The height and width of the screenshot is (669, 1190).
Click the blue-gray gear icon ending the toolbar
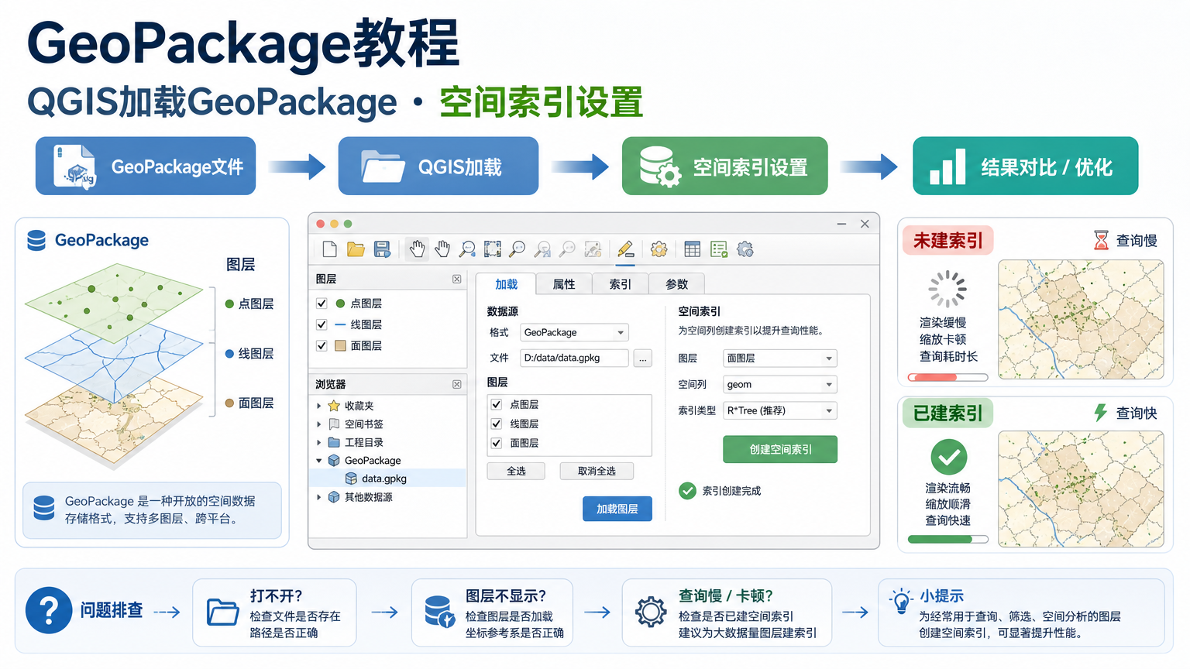tap(745, 249)
